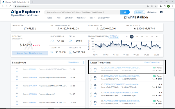The image size is (175, 109).
Task: Click the block icon for round 17958350
Action: (17, 77)
